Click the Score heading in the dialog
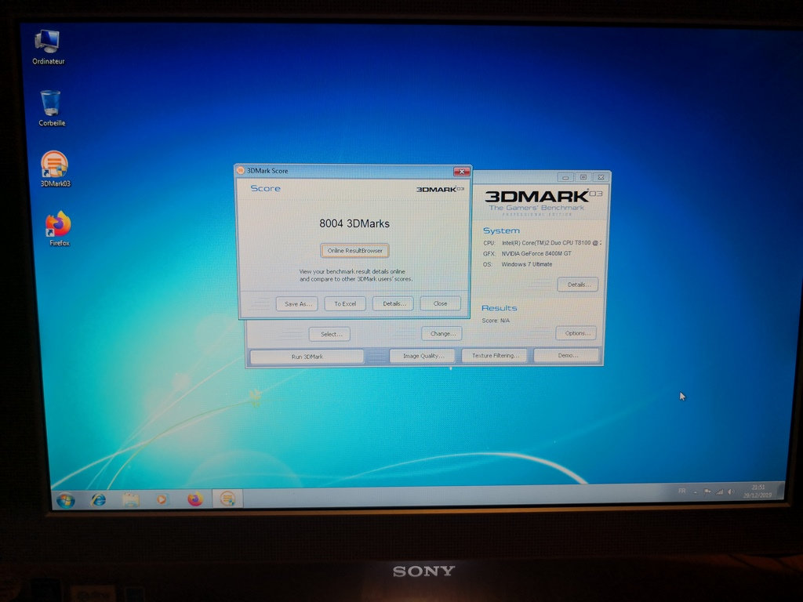Screen dimensions: 803x602 pos(265,188)
